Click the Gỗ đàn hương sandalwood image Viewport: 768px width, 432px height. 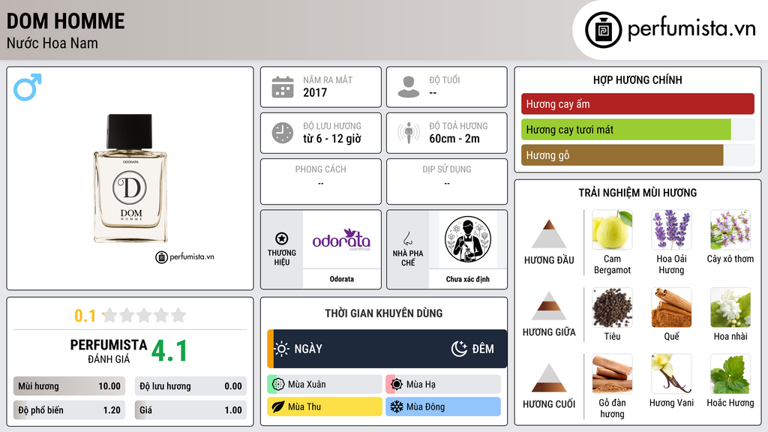(x=612, y=373)
